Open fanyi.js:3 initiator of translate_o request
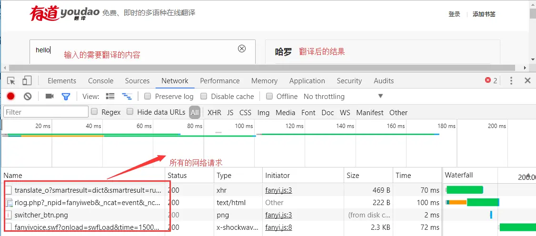 point(278,190)
